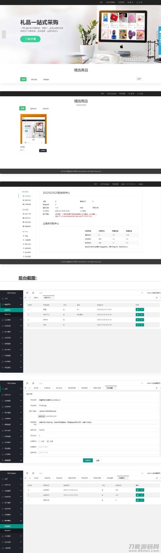Click refresh icon in first admin toolbar

33,293
